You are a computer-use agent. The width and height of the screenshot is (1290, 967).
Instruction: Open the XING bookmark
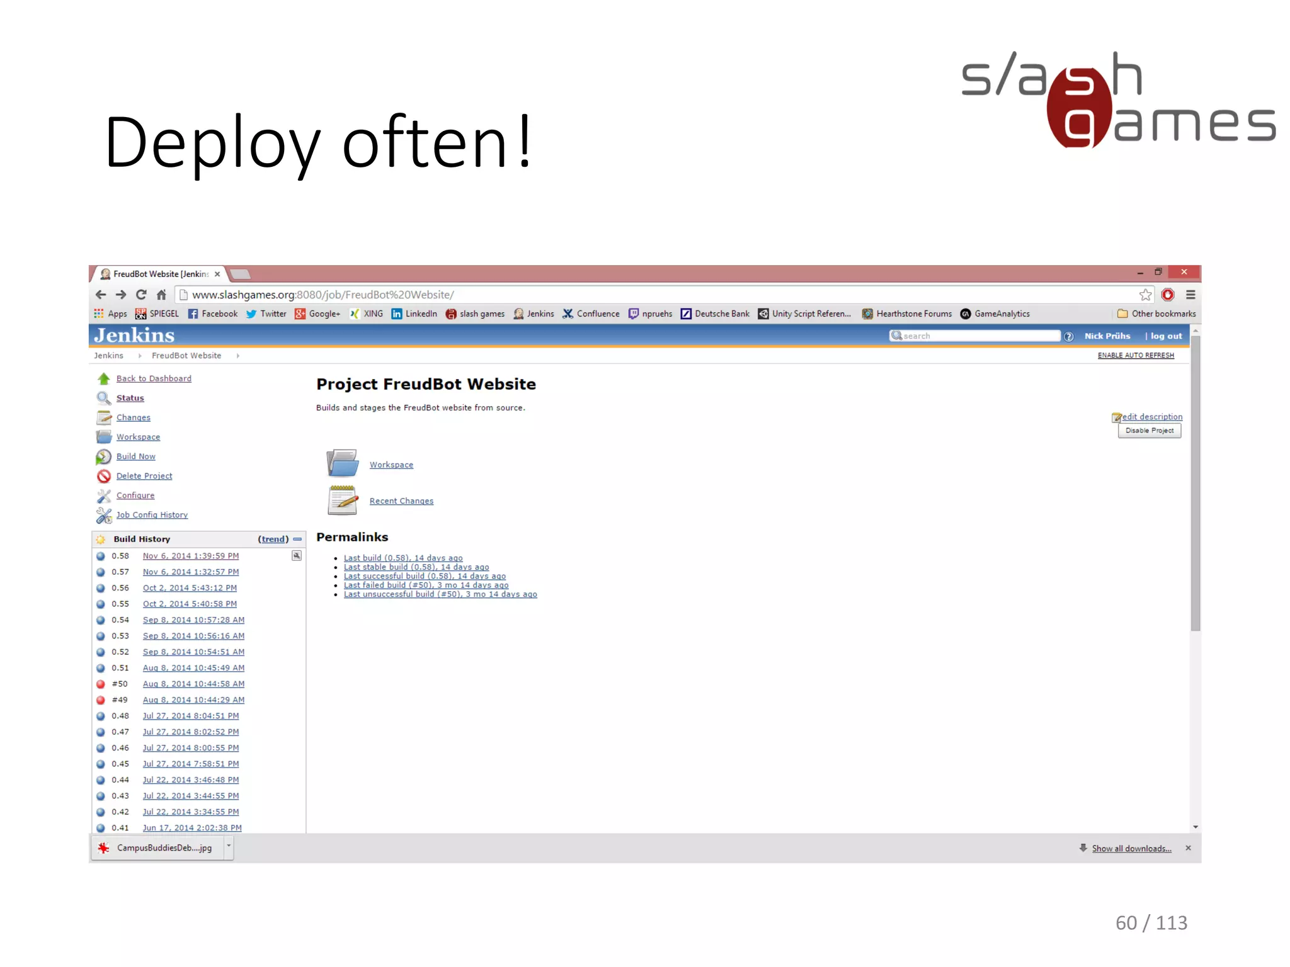click(x=367, y=314)
